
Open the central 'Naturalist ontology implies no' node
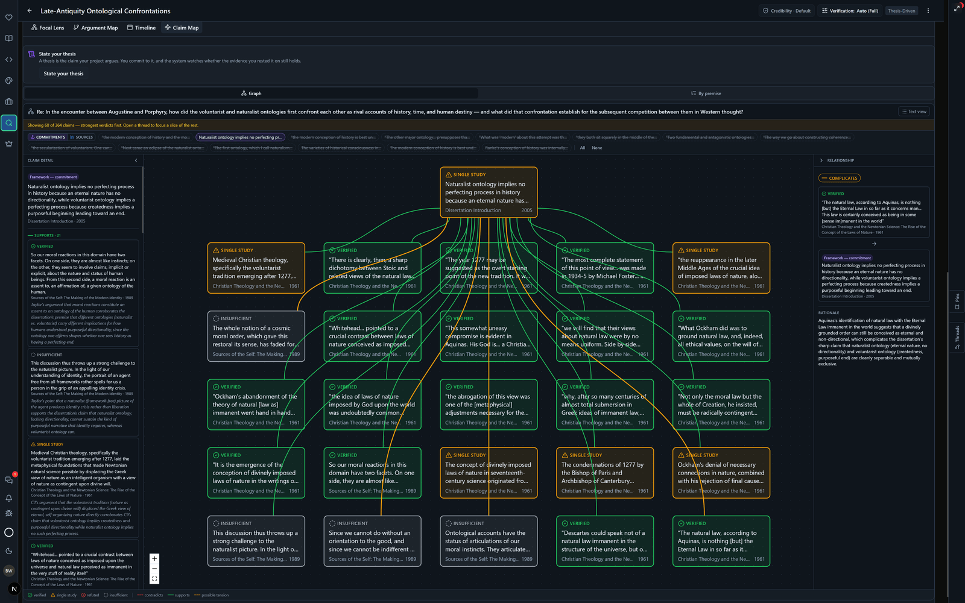tap(489, 192)
